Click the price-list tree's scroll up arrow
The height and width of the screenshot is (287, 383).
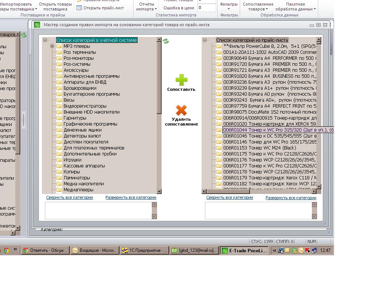[319, 40]
